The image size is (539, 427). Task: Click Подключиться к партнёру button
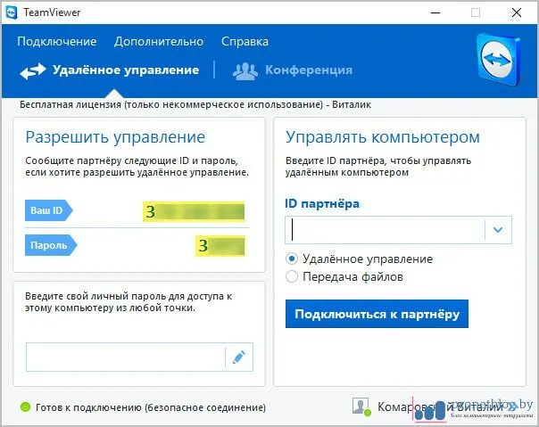pyautogui.click(x=377, y=314)
